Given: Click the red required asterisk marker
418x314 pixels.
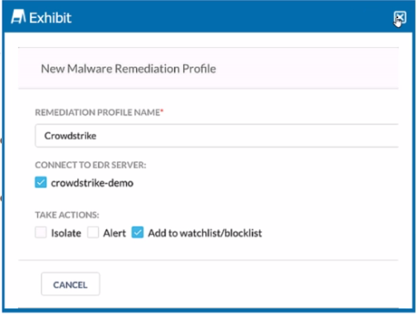Looking at the screenshot, I should pyautogui.click(x=162, y=110).
